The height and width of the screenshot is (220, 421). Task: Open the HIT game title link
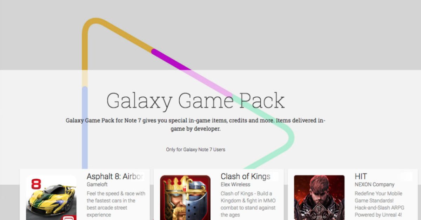click(x=361, y=176)
